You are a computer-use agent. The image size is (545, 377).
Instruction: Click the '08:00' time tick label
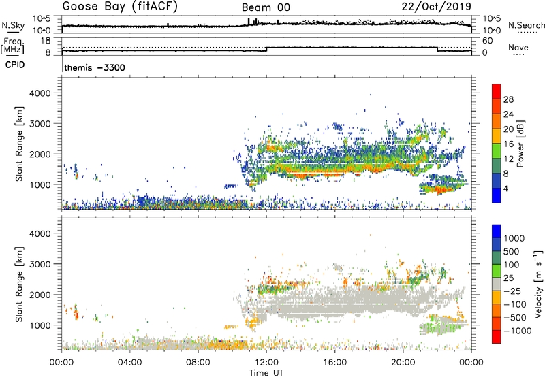coord(198,363)
